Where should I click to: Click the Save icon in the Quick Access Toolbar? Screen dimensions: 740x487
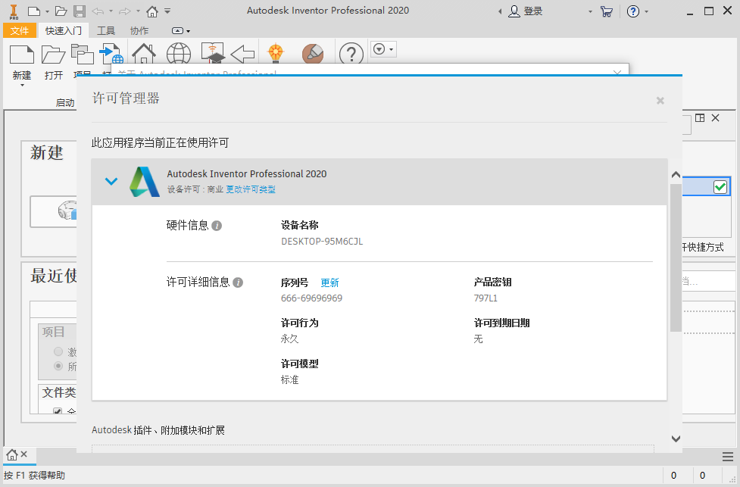(x=80, y=10)
